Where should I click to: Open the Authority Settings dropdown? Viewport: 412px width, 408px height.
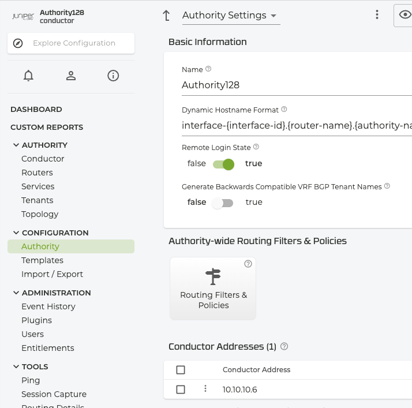[230, 16]
